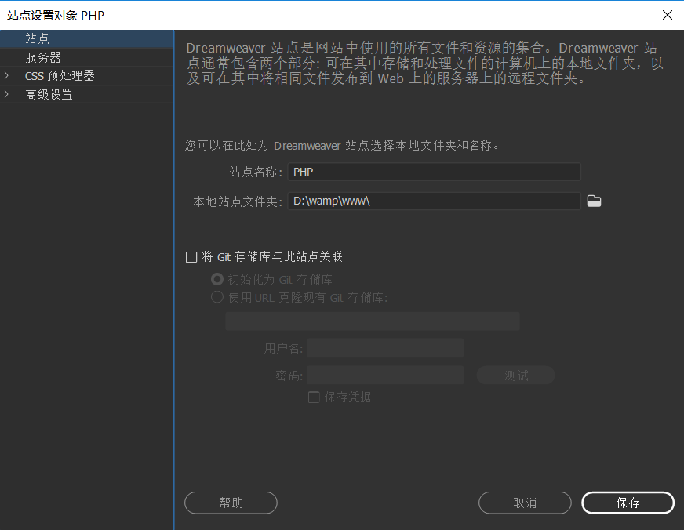Expand the 高级设置 section chevron

pos(6,95)
